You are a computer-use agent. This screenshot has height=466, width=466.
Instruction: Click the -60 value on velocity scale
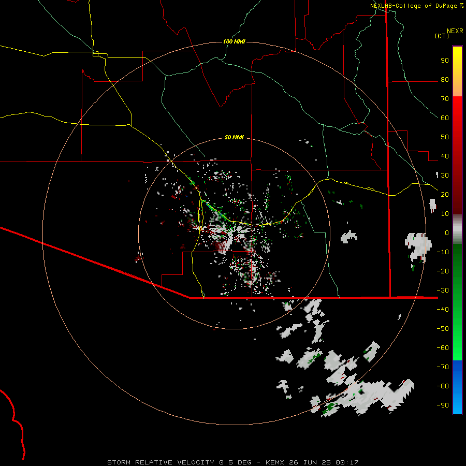pyautogui.click(x=443, y=348)
